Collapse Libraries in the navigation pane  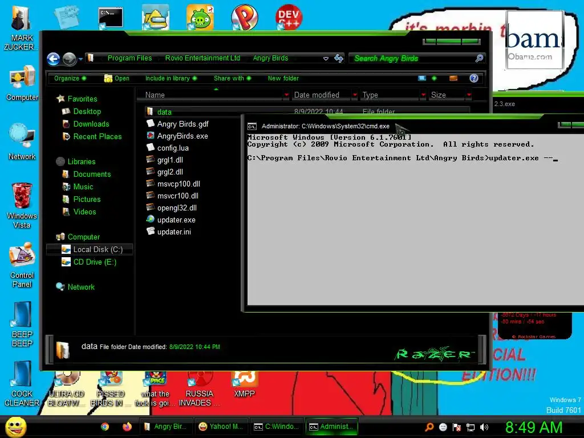[81, 161]
